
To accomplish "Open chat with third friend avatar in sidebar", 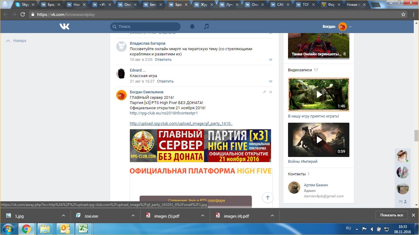I will point(402,188).
